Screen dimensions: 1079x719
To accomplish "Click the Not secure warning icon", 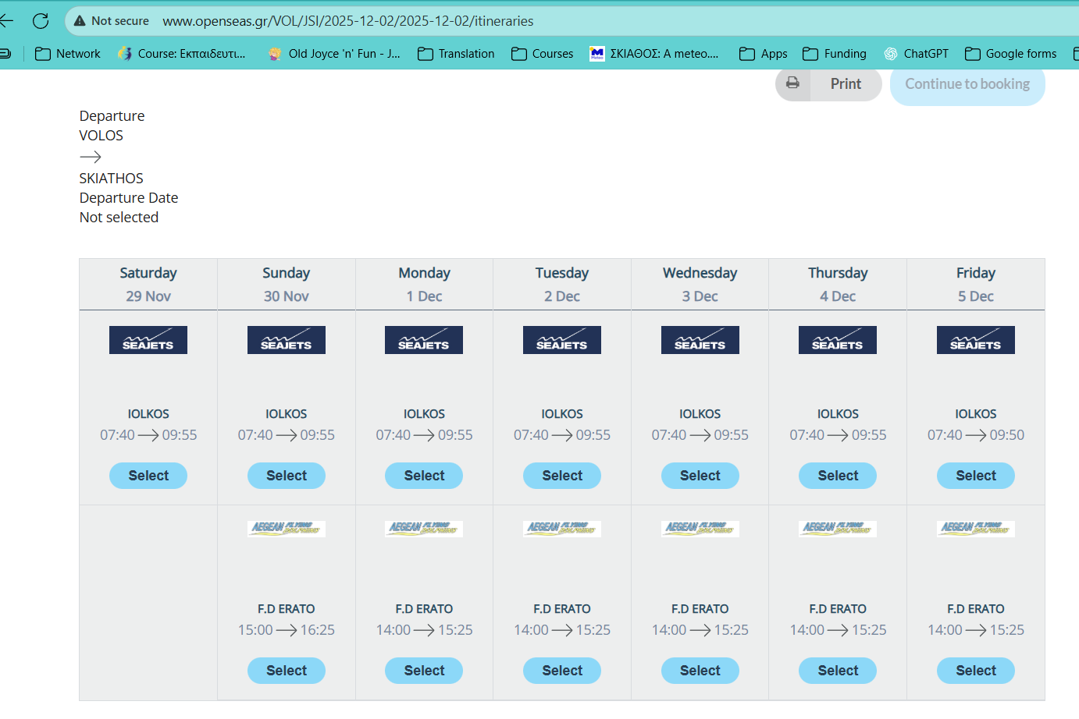I will (x=80, y=21).
